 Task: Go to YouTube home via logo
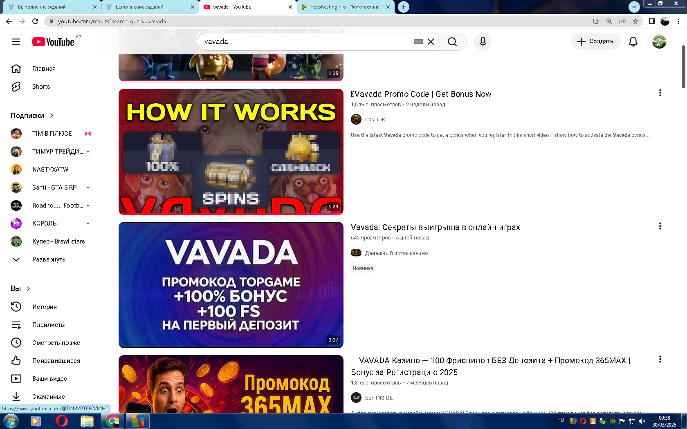click(x=53, y=42)
